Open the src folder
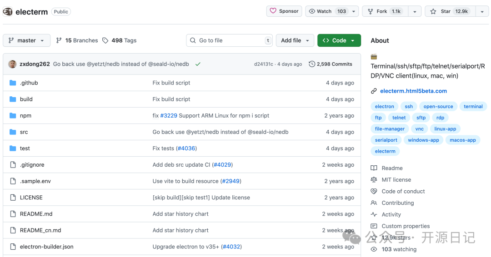491x257 pixels. click(24, 132)
